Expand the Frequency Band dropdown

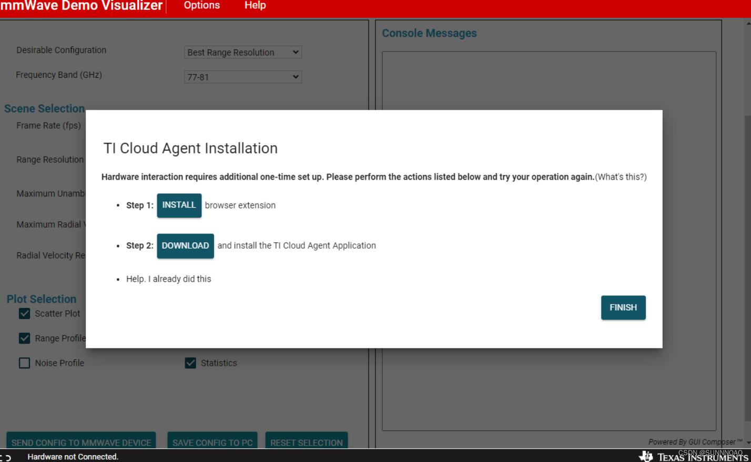[243, 77]
